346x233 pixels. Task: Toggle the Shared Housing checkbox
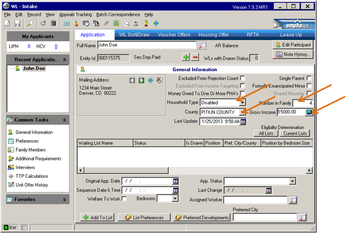tap(309, 93)
